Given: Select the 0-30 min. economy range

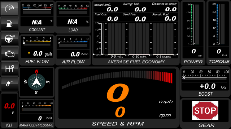Looking at the screenshot, I should point(139,56).
